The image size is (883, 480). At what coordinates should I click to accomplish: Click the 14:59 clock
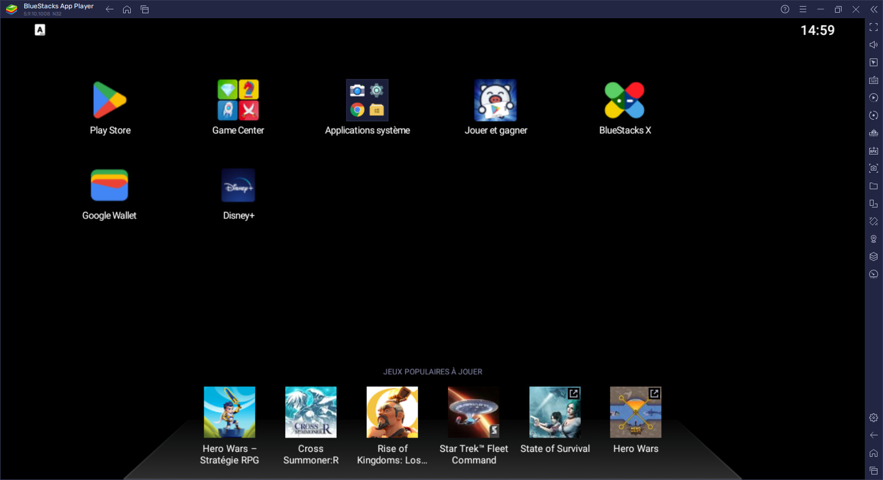pyautogui.click(x=817, y=30)
